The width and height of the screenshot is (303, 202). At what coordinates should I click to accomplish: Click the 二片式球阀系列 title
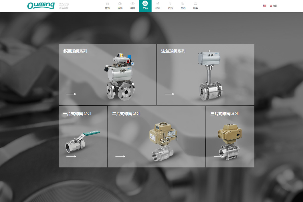click(126, 114)
